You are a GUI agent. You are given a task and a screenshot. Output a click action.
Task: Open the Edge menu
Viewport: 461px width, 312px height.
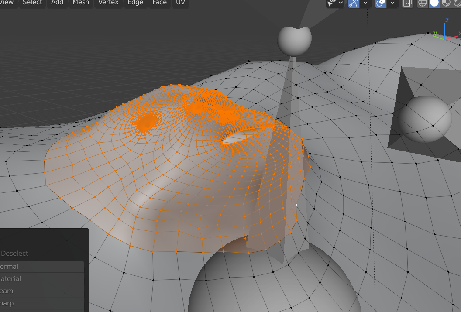135,2
